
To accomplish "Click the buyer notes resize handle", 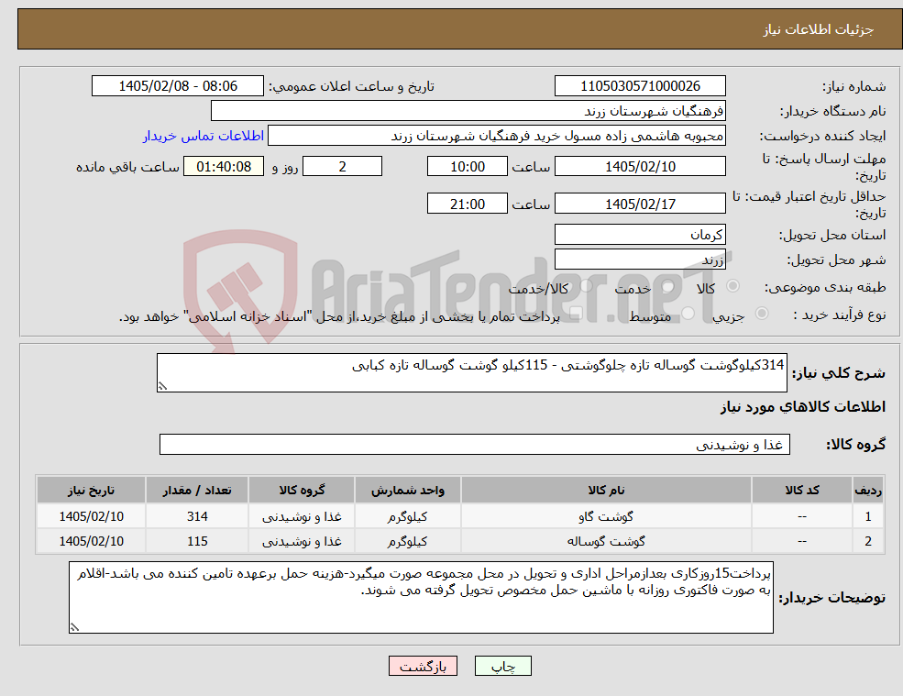I will click(74, 627).
